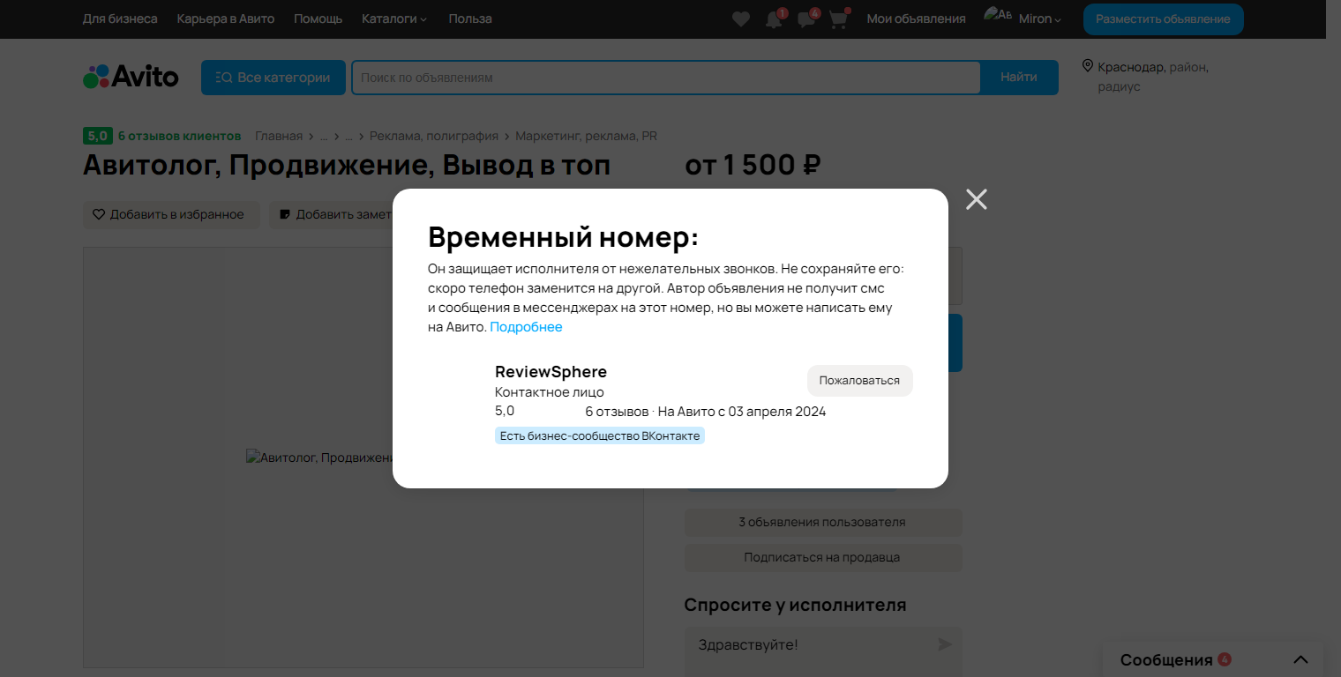Click the Avito logo
The image size is (1341, 677).
(x=131, y=77)
